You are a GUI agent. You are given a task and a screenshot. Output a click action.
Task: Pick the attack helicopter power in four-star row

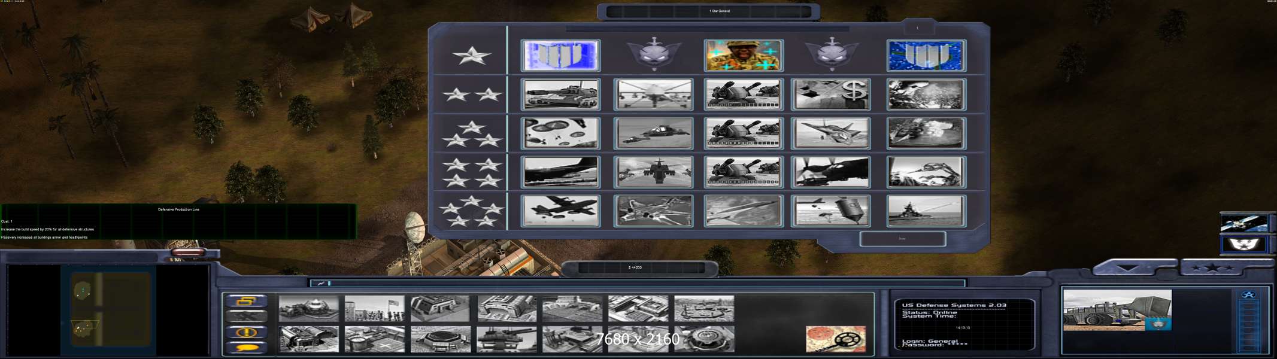click(x=653, y=172)
